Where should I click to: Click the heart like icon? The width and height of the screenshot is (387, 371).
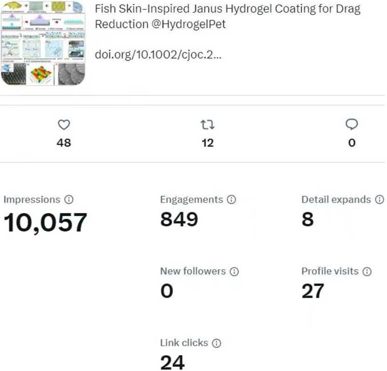click(x=63, y=125)
